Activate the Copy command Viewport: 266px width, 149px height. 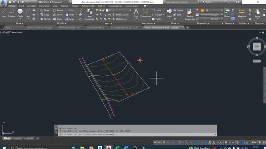tap(45, 15)
